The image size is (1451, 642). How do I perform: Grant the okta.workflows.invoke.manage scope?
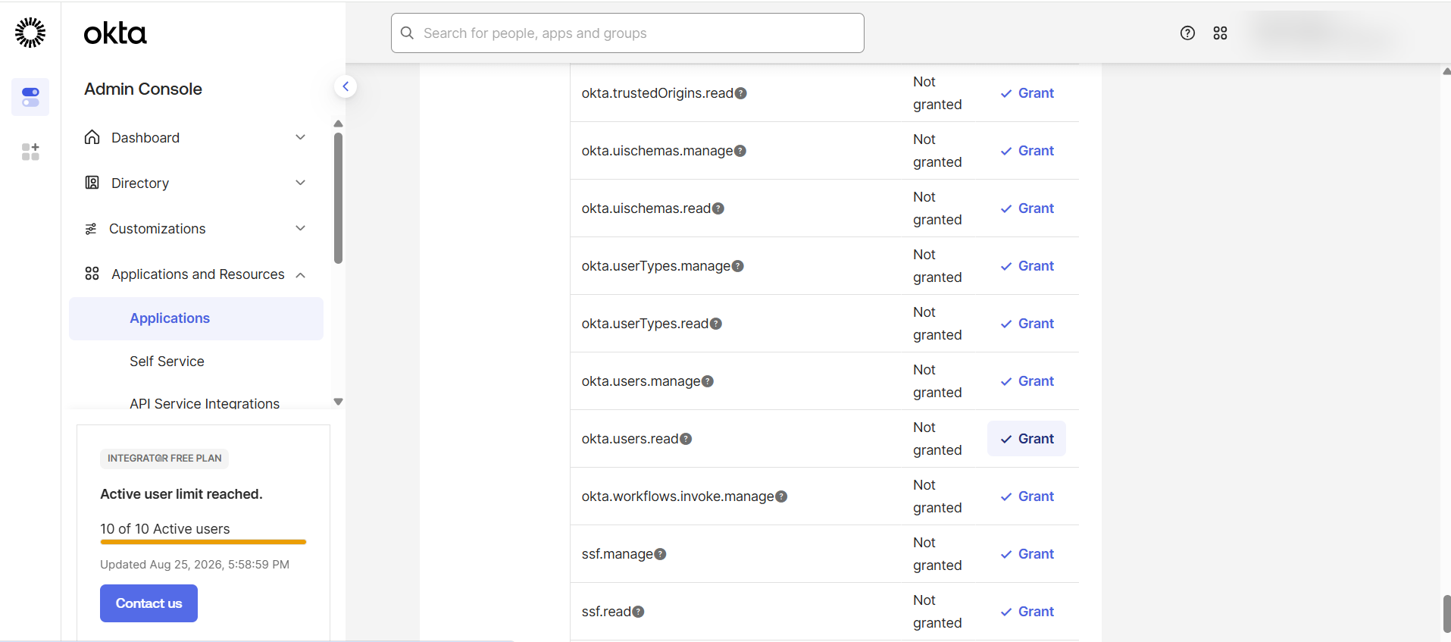pyautogui.click(x=1027, y=496)
